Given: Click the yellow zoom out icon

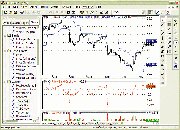Looking at the screenshot, I should pyautogui.click(x=176, y=25).
